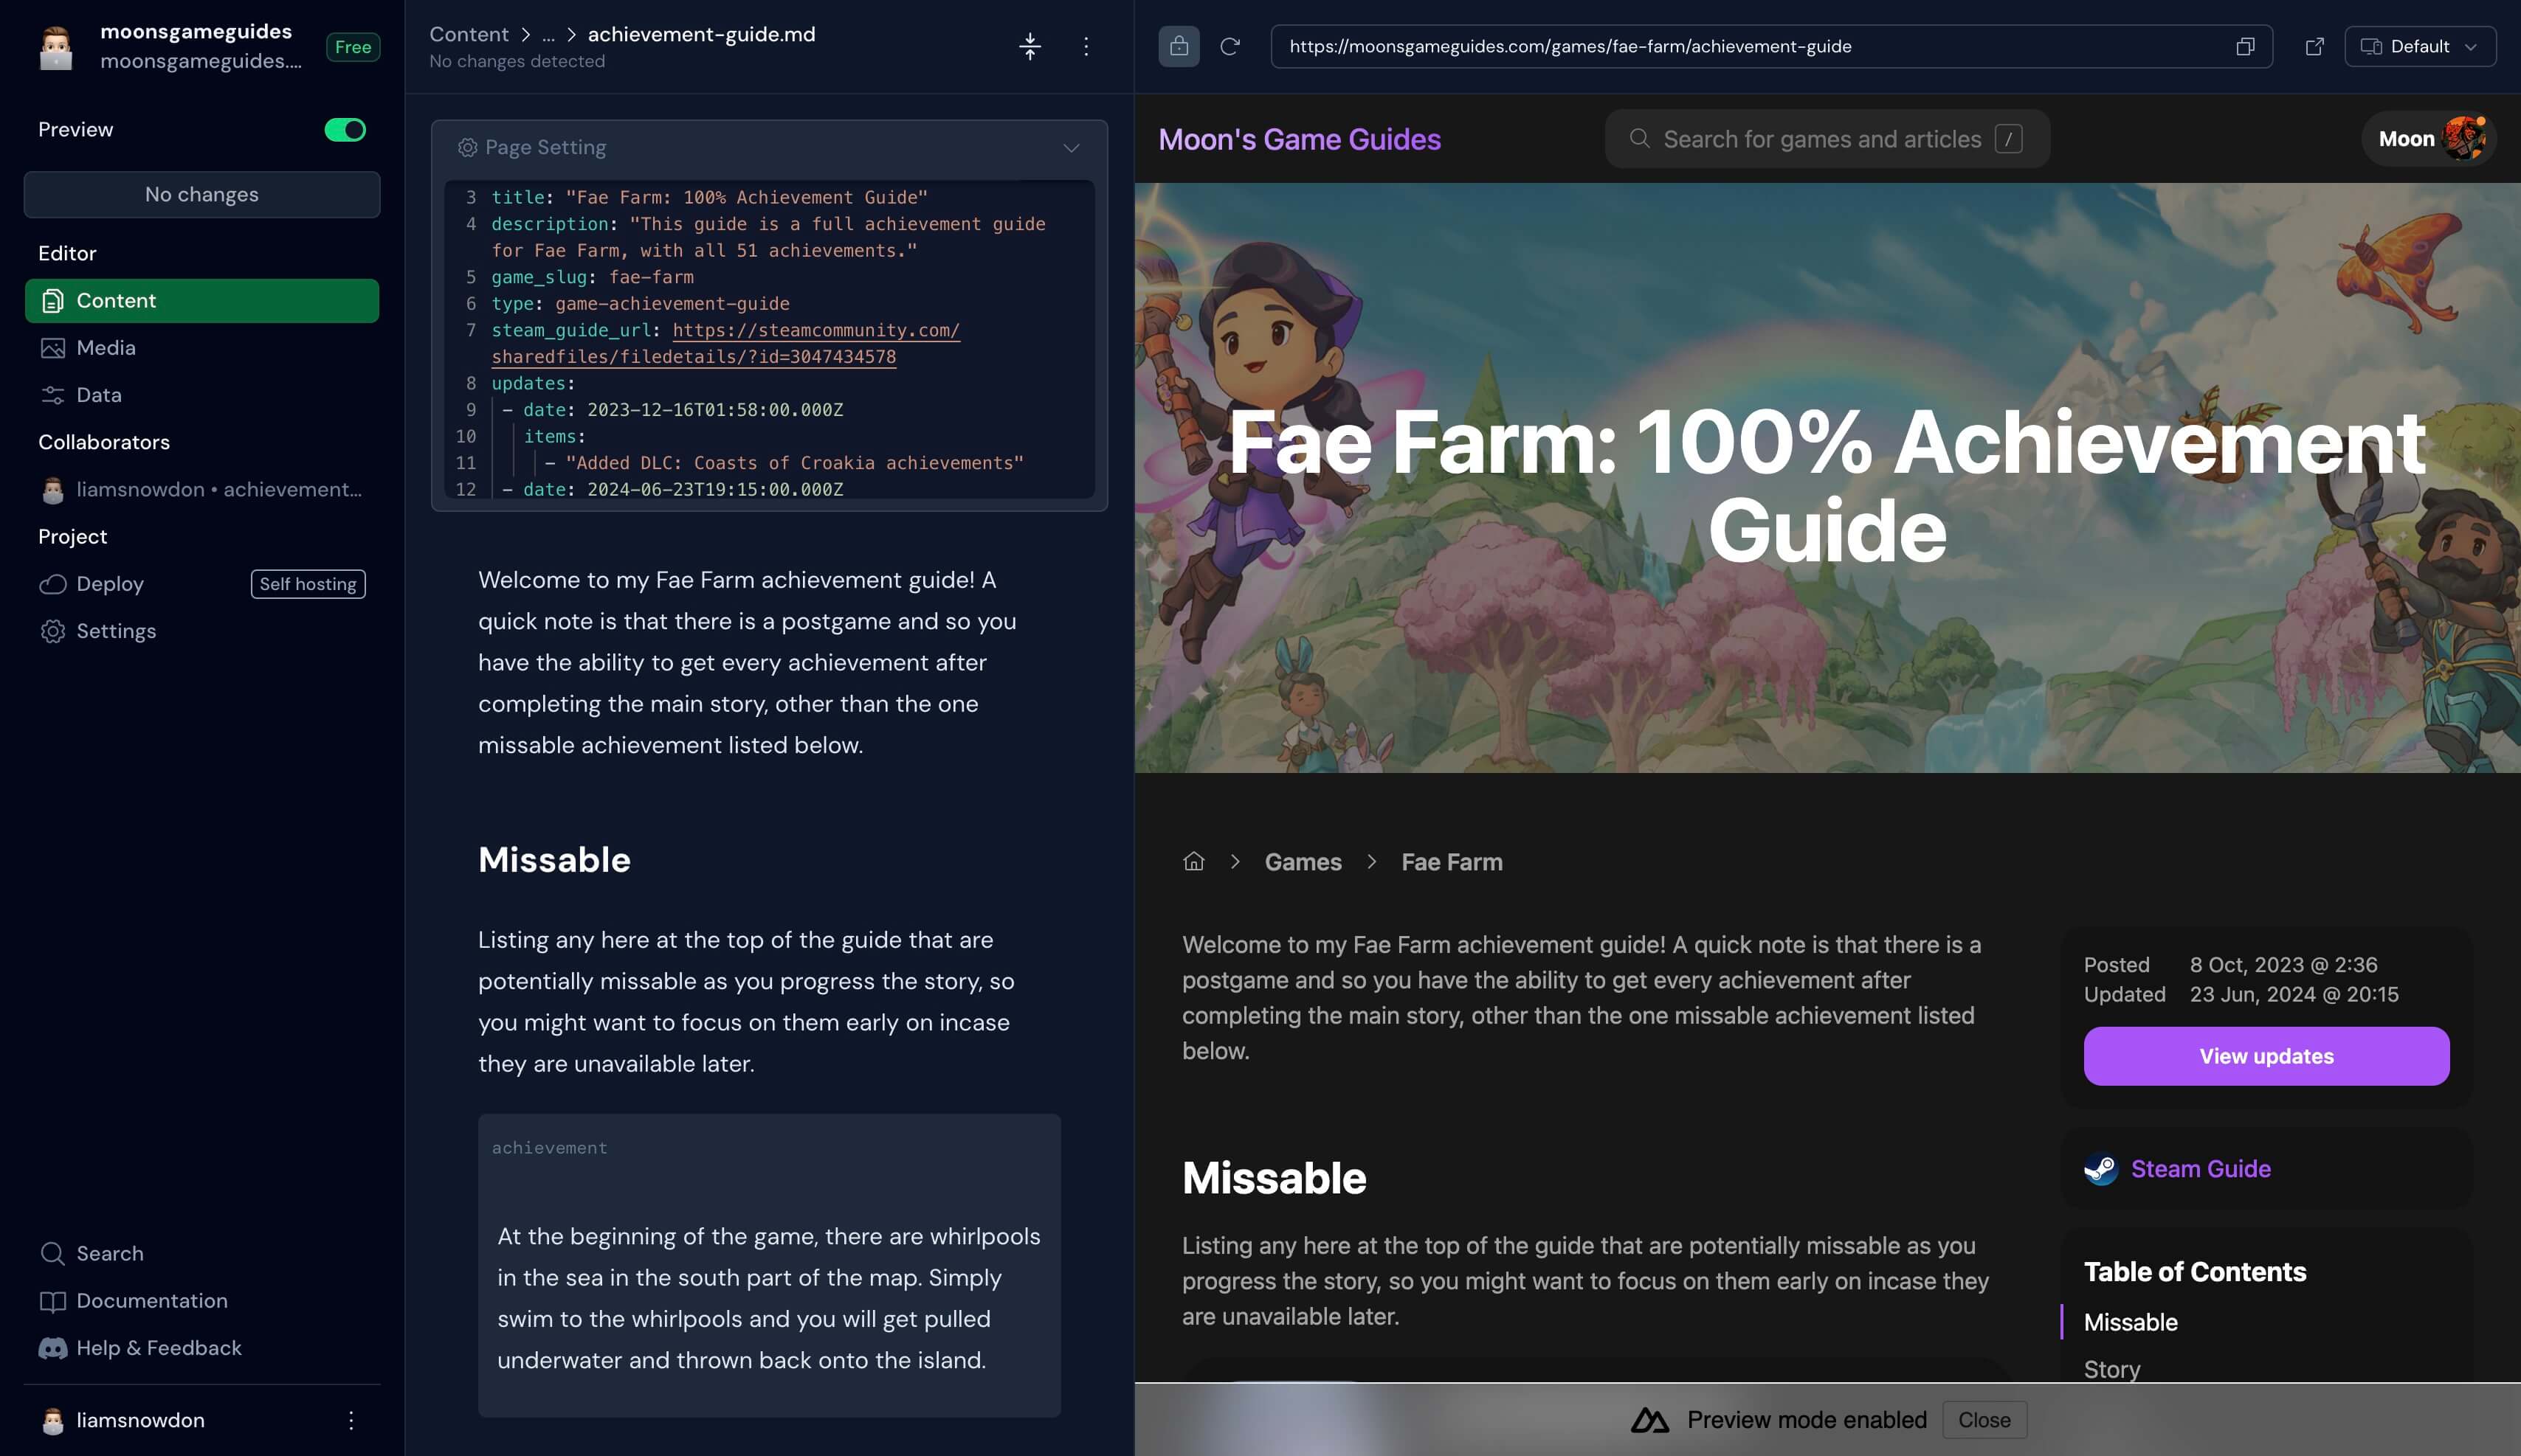This screenshot has width=2521, height=1456.
Task: Open the Data section
Action: [x=202, y=395]
